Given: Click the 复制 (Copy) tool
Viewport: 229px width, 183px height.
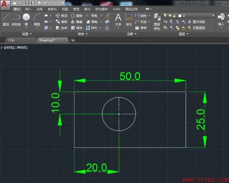Looking at the screenshot, I should [62, 22].
